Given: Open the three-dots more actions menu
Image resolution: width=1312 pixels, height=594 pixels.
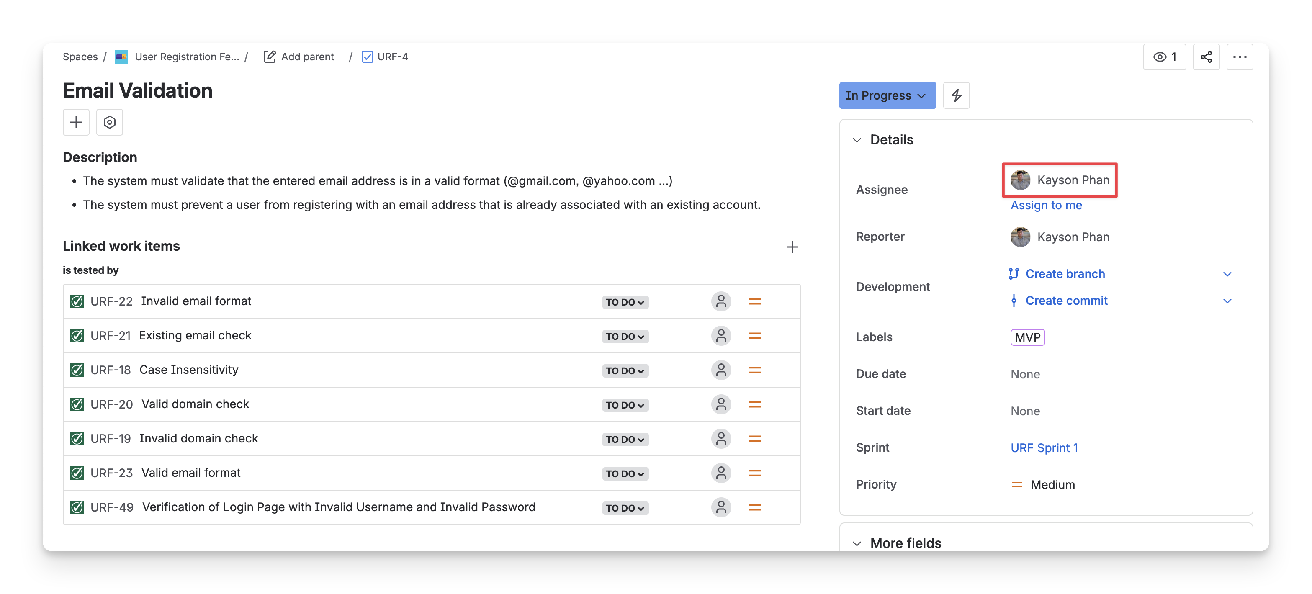Looking at the screenshot, I should click(x=1239, y=57).
